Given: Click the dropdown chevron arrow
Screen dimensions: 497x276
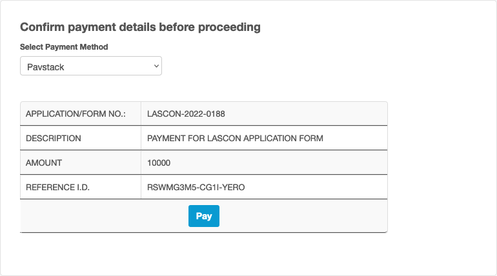Looking at the screenshot, I should click(156, 66).
